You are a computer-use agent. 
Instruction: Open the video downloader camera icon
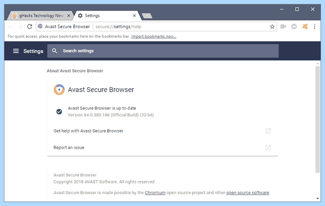(x=283, y=26)
